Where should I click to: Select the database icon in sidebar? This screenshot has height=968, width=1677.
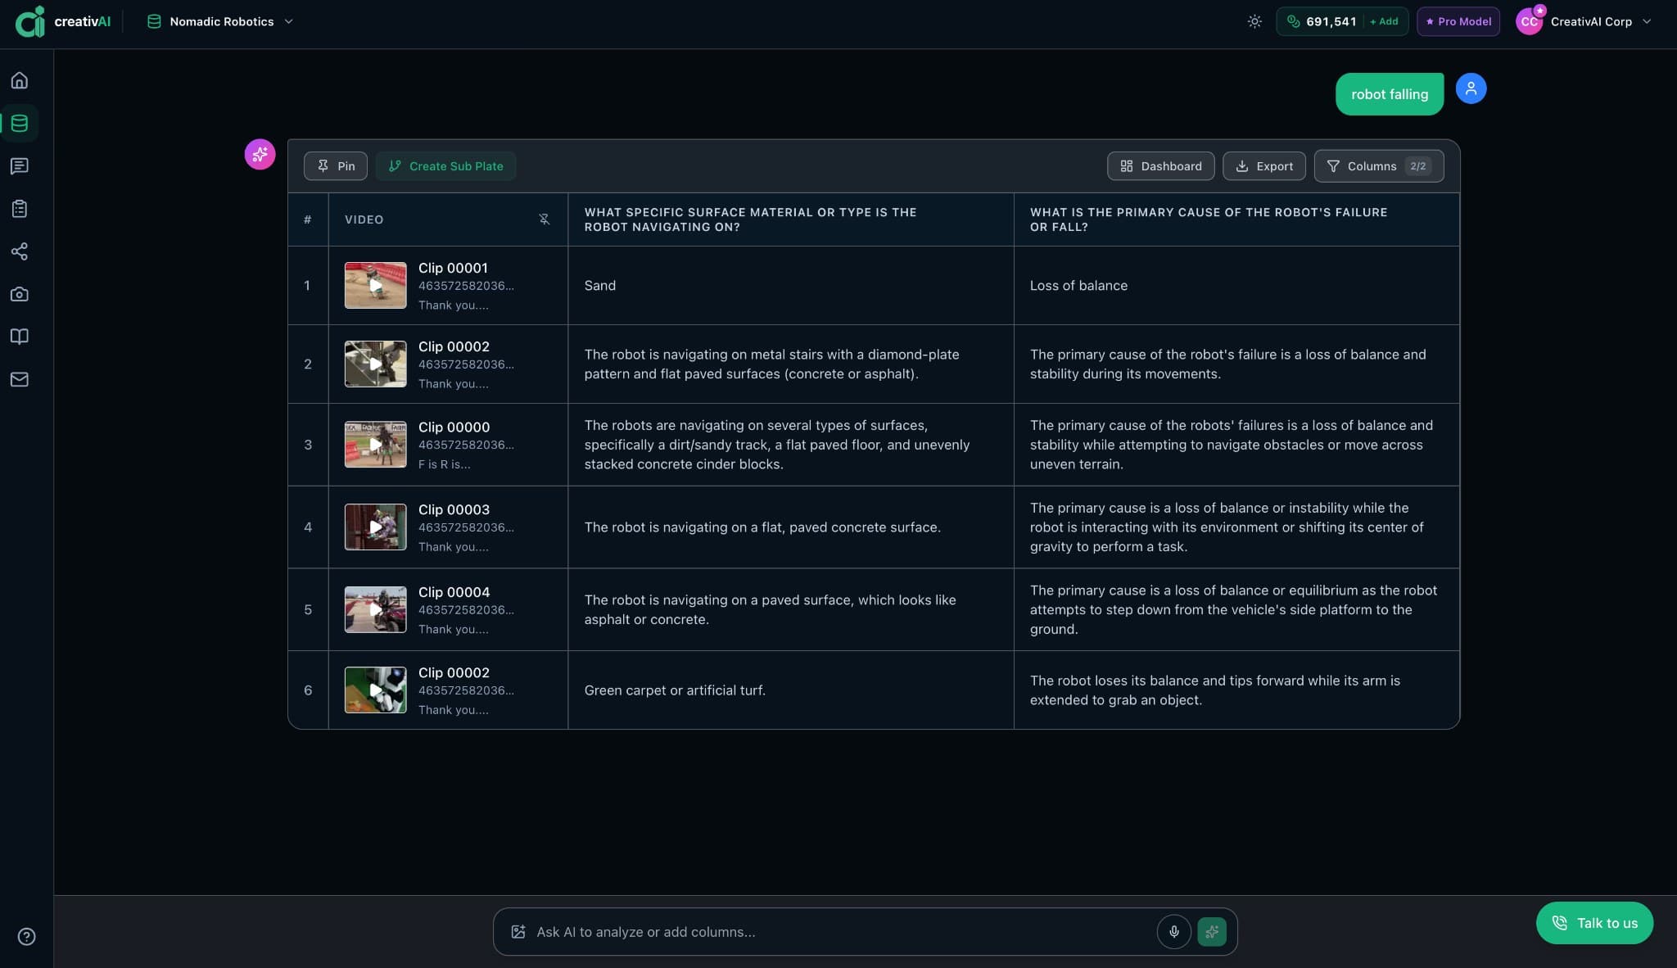pyautogui.click(x=20, y=123)
